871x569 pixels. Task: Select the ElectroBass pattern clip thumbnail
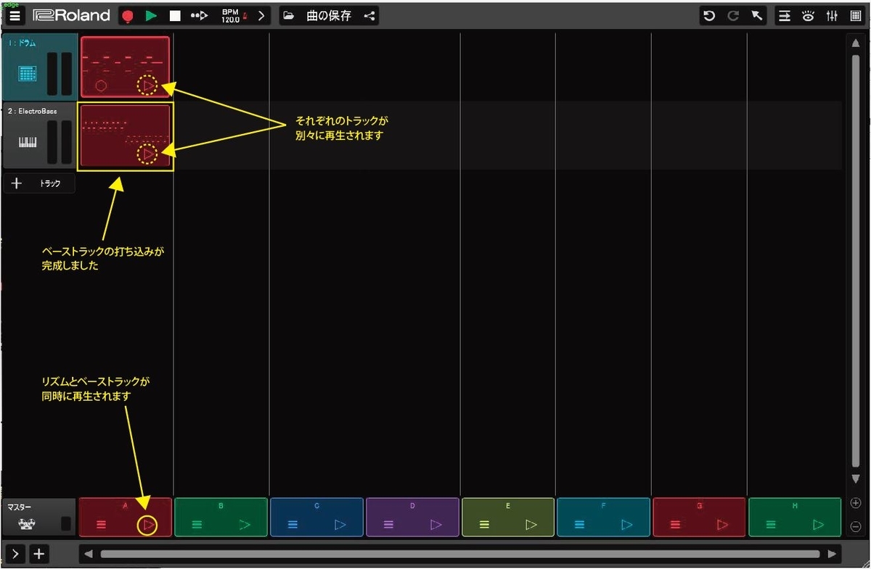pos(125,135)
